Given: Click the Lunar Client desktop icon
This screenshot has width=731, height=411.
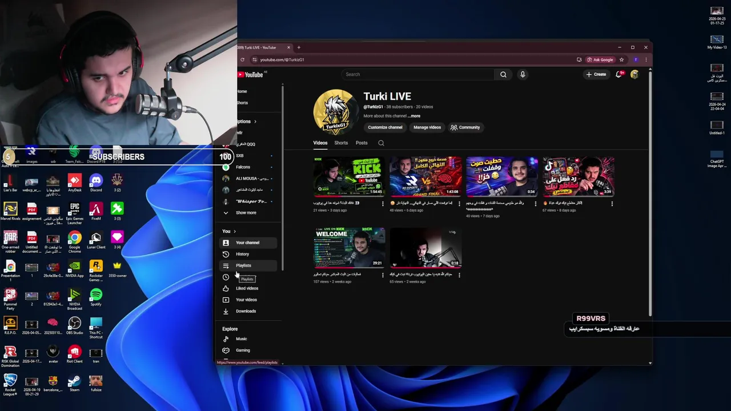Looking at the screenshot, I should (96, 240).
